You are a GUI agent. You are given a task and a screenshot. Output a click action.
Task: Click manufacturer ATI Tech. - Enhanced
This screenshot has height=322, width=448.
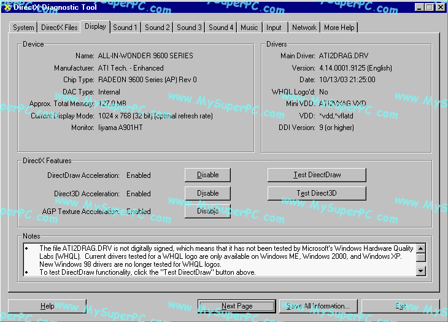click(x=131, y=68)
